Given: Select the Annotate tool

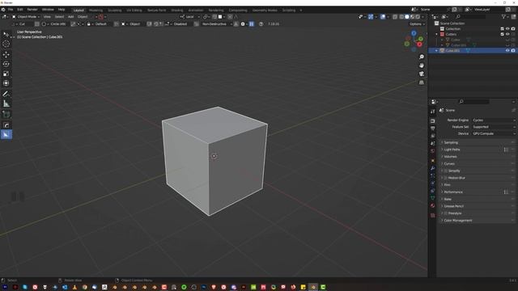Looking at the screenshot, I should (x=6, y=94).
